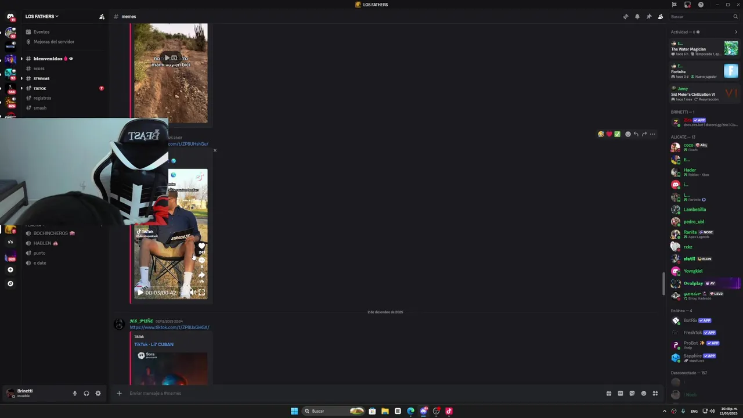This screenshot has width=743, height=418.
Task: Click the Windows taskbar Buscar search box
Action: tap(334, 411)
